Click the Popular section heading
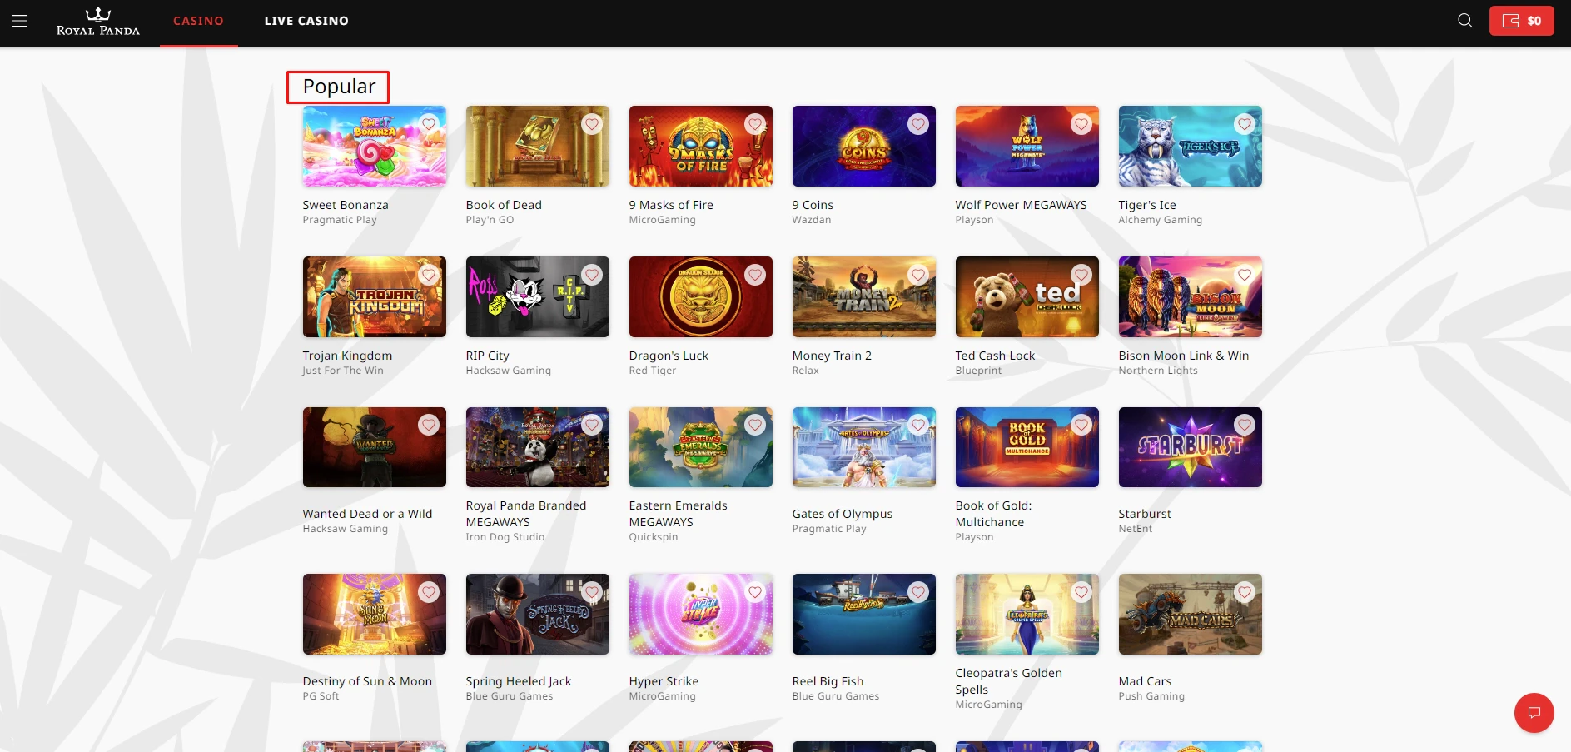 click(x=339, y=87)
